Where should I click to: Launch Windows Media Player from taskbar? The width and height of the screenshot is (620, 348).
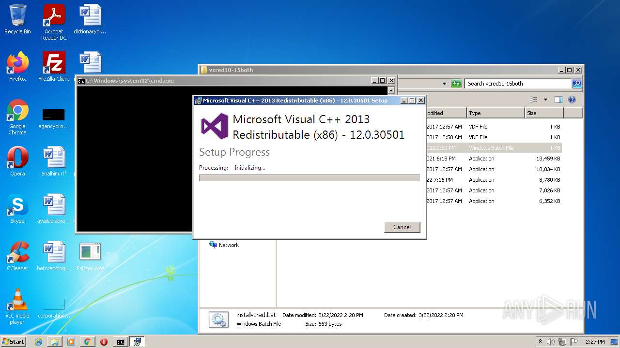pyautogui.click(x=71, y=342)
